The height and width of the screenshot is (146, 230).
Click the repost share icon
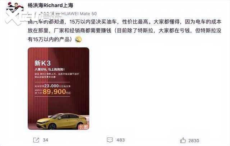pos(36,140)
